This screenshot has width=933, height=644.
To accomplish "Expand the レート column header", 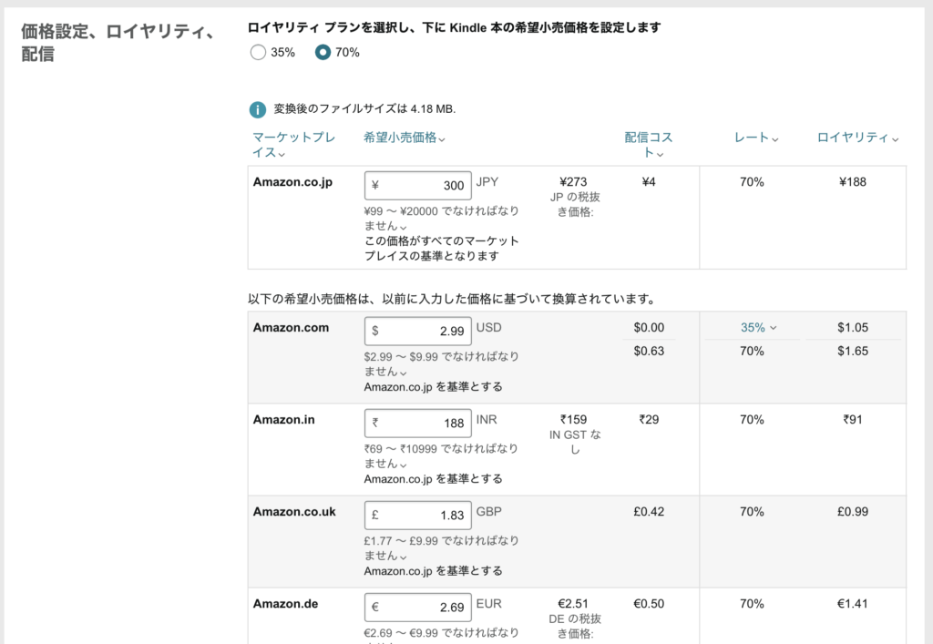I will pos(756,138).
